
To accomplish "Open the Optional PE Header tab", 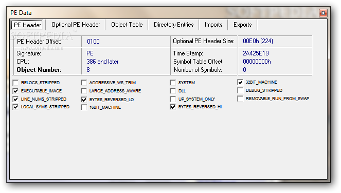I will point(76,25).
